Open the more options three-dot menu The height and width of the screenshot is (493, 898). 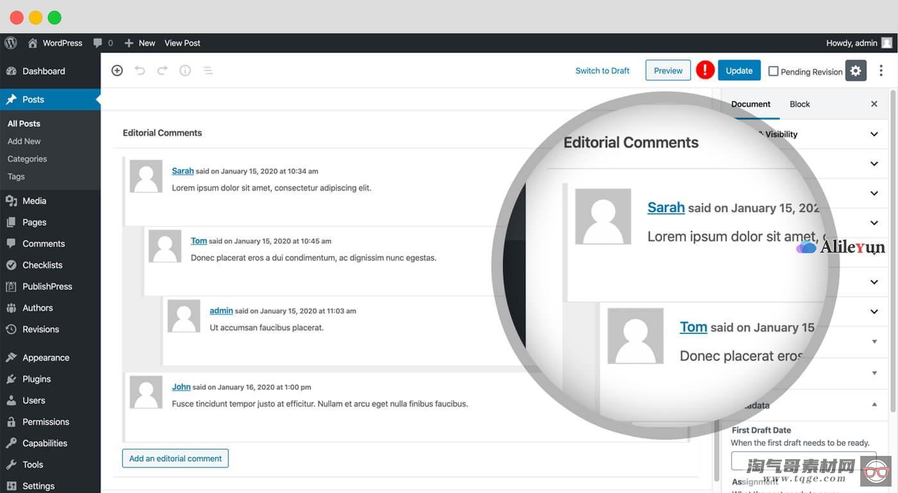click(x=881, y=71)
